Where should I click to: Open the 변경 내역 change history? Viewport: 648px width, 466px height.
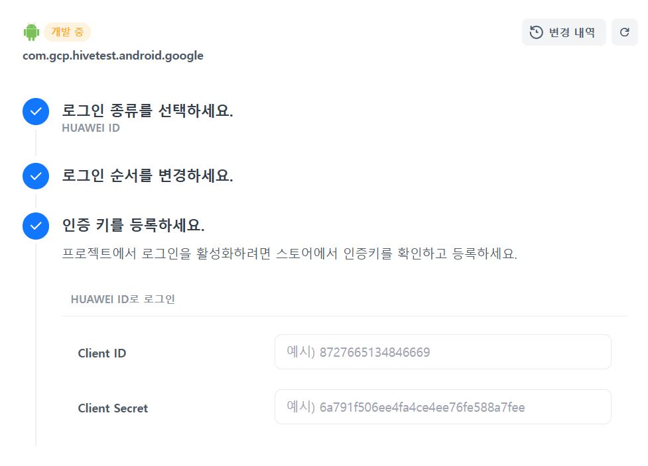564,32
